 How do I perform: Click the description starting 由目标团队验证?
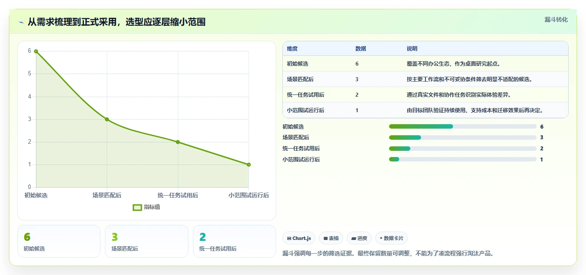[474, 110]
